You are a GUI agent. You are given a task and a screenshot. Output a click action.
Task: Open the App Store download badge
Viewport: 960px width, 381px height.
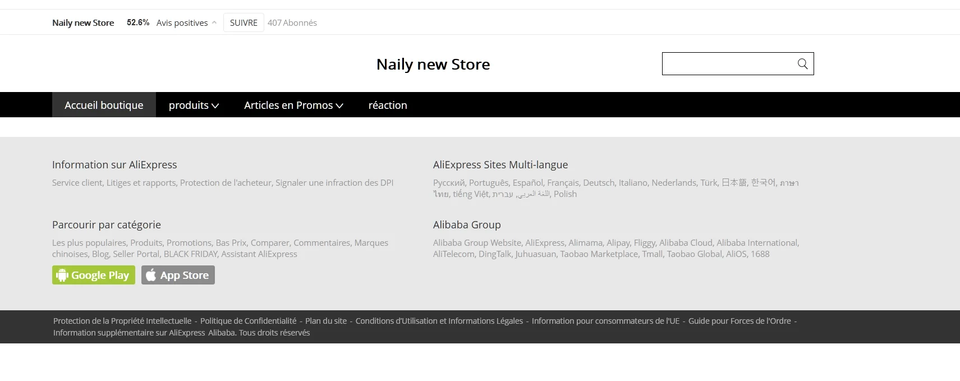(178, 275)
